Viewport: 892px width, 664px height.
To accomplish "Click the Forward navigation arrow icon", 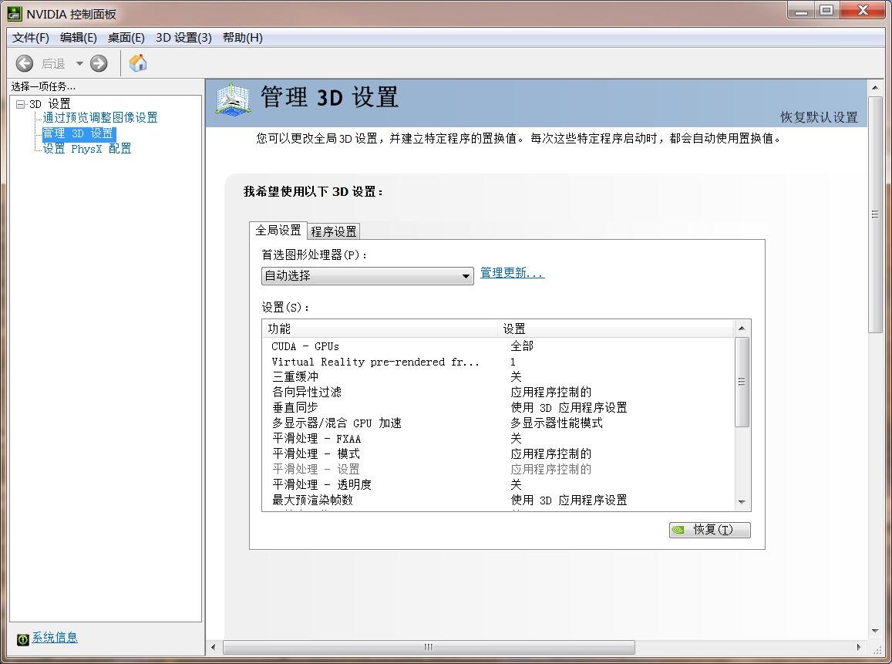I will [x=98, y=63].
